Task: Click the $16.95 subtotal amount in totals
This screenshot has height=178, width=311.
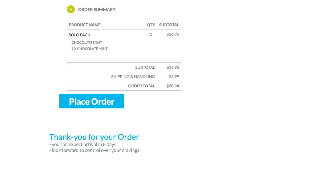Action: (173, 67)
